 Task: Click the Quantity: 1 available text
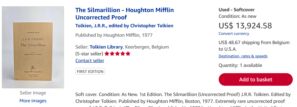click(240, 65)
